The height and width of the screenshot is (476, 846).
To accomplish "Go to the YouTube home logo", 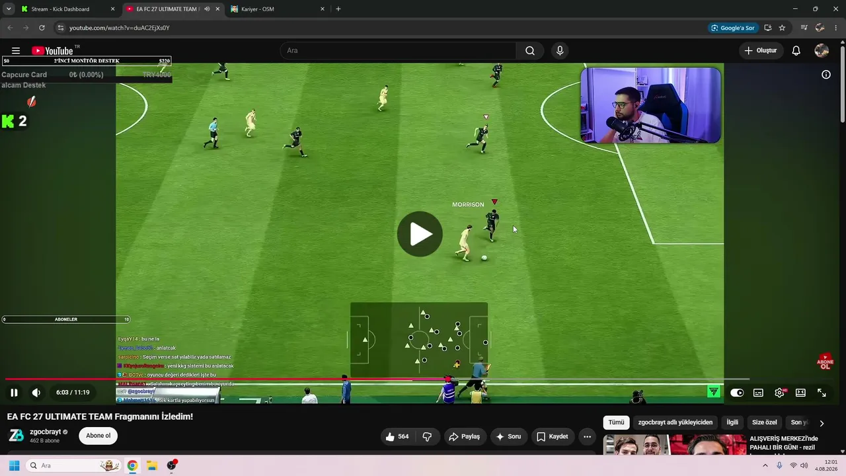I will (52, 51).
